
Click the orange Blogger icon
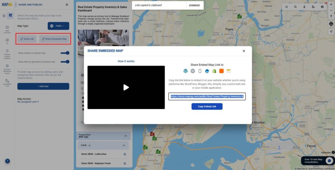pyautogui.click(x=221, y=71)
